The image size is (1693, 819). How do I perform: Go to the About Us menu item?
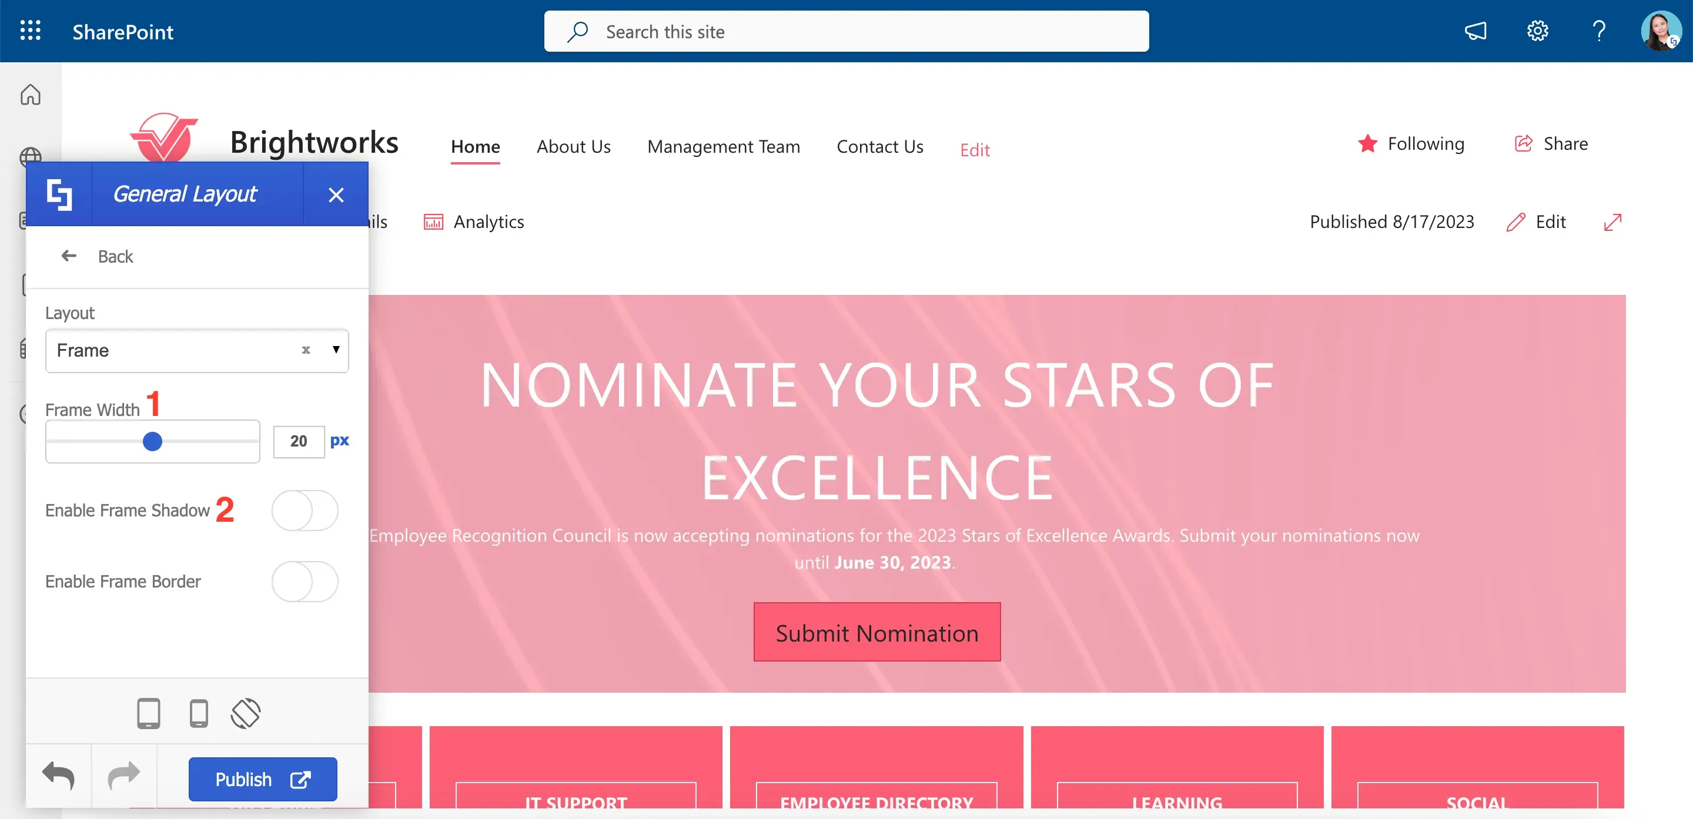pos(574,146)
